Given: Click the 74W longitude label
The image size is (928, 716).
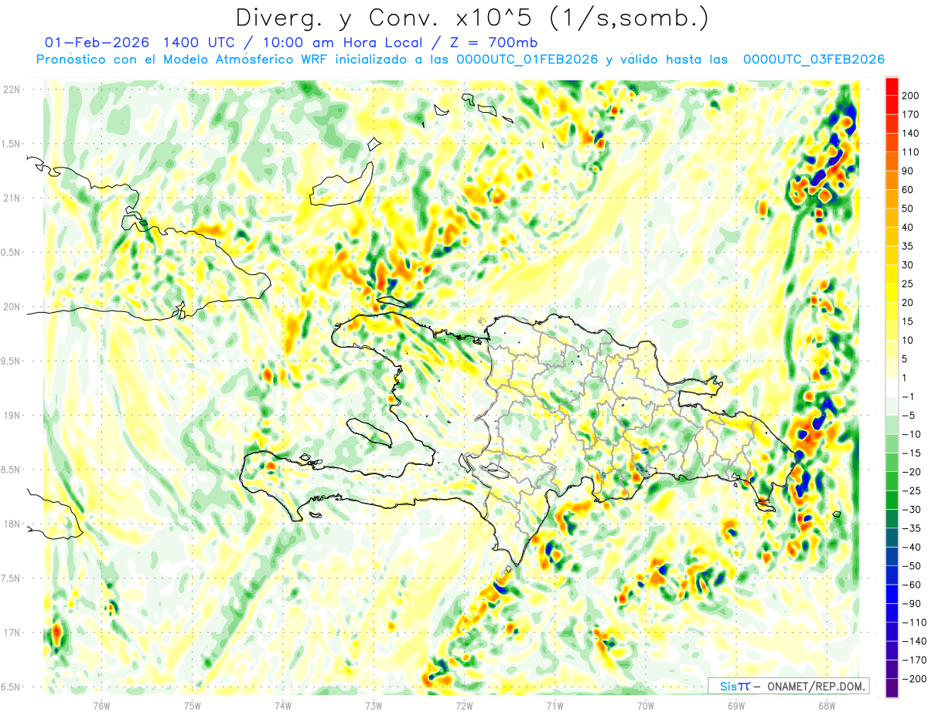Looking at the screenshot, I should (282, 705).
